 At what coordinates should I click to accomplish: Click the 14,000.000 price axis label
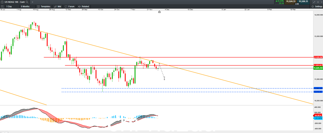pyautogui.click(x=318, y=15)
